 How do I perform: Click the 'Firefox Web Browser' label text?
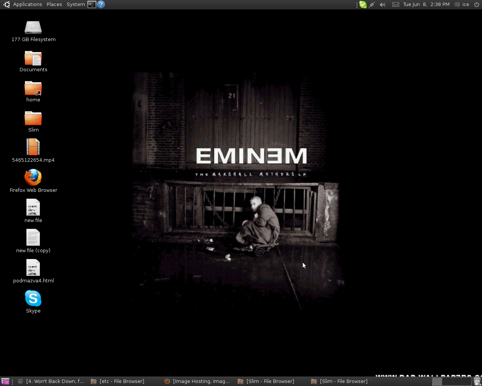coord(34,190)
